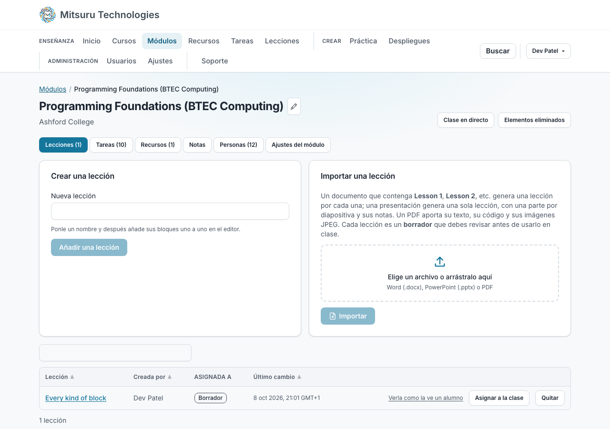Follow the Módulos breadcrumb link
The width and height of the screenshot is (610, 429).
click(52, 89)
